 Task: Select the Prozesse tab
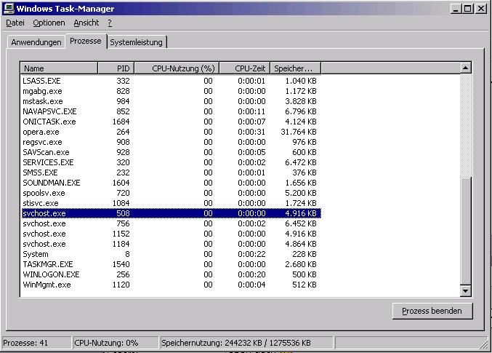86,41
